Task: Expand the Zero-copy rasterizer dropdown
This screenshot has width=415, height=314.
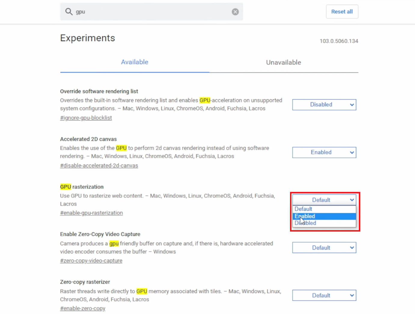Action: (x=324, y=295)
